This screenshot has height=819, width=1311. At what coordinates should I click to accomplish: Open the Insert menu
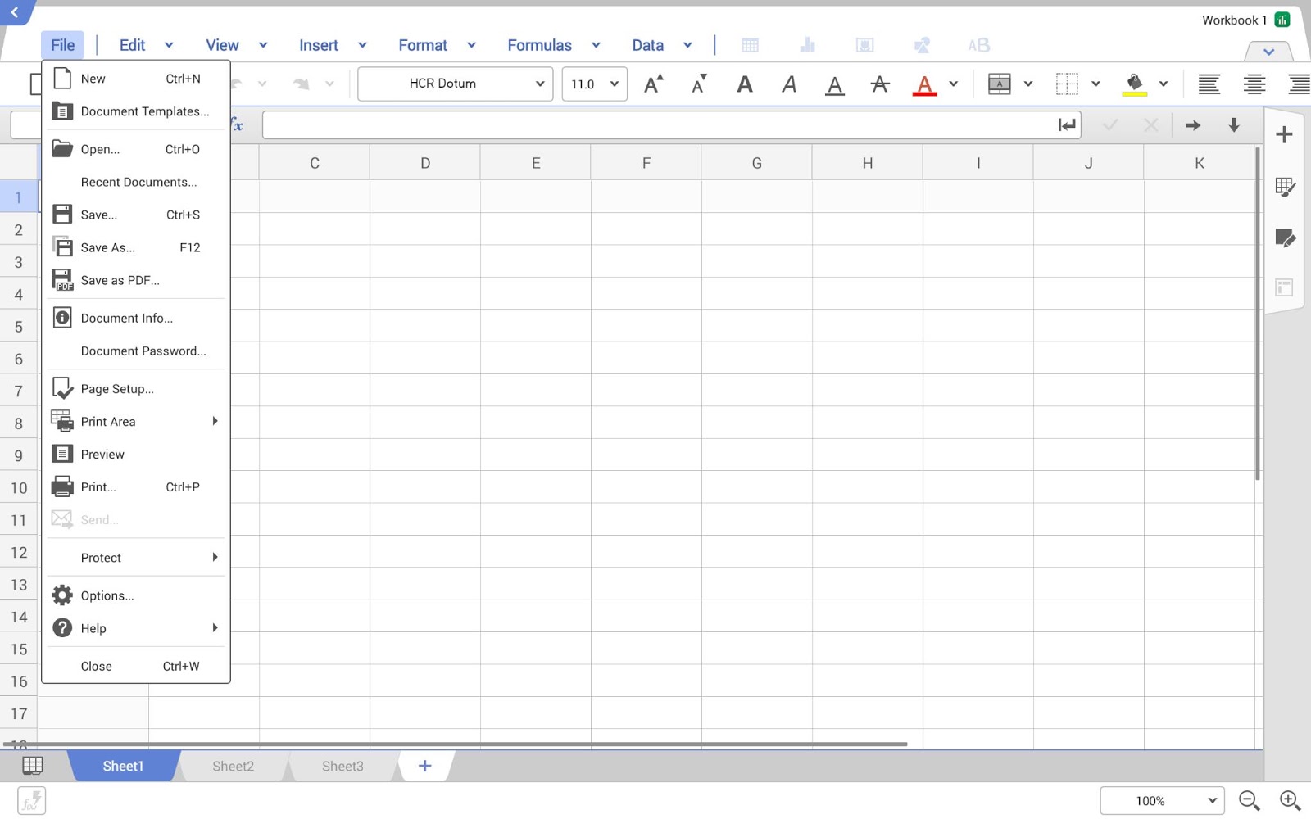319,45
